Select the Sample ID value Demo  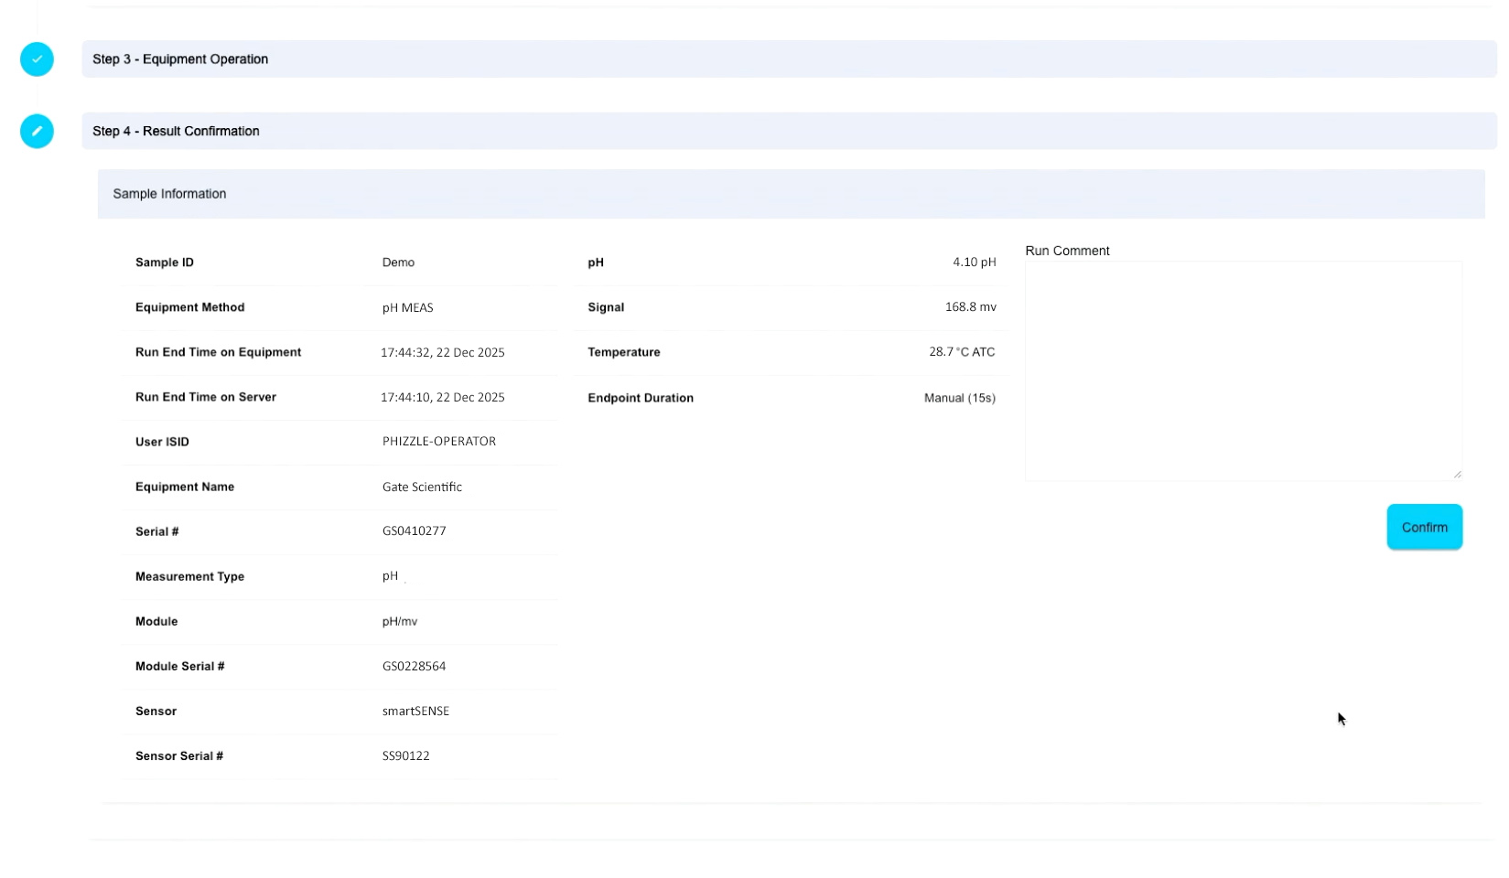pyautogui.click(x=398, y=262)
